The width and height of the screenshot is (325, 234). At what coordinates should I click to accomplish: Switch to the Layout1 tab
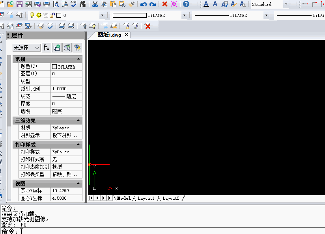[x=146, y=198]
